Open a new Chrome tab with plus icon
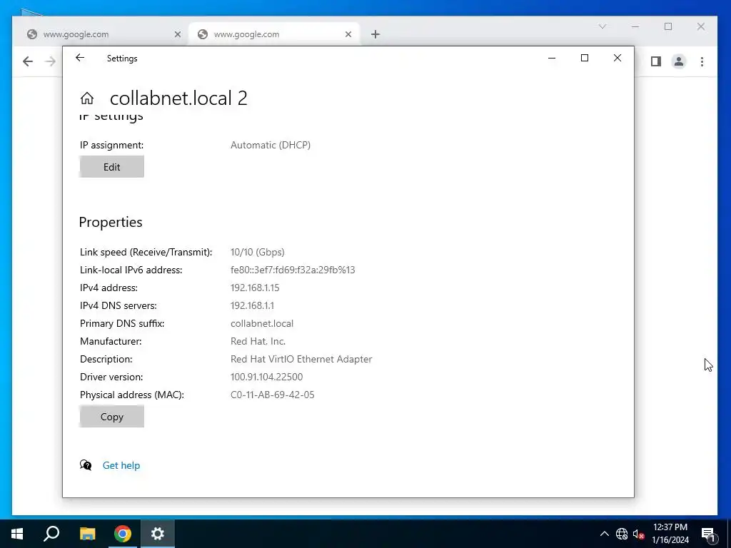This screenshot has width=731, height=548. coord(375,34)
